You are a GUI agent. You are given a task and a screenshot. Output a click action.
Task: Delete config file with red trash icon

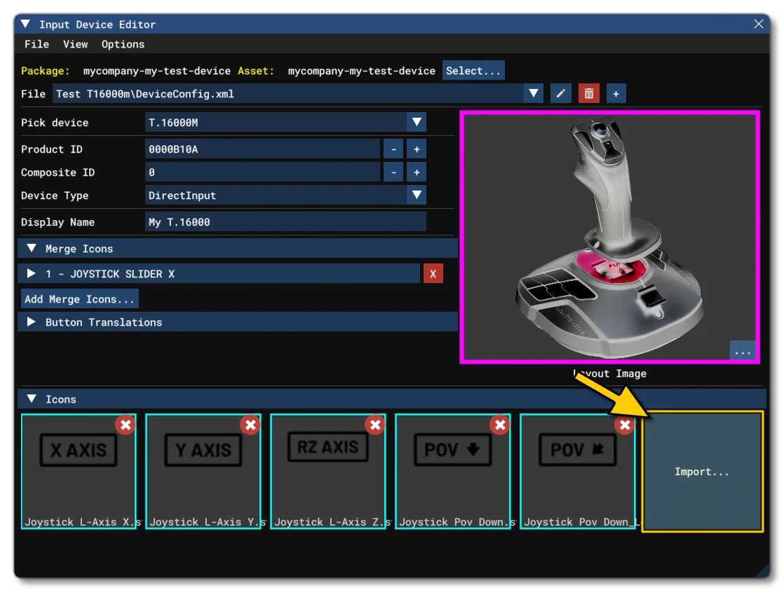588,93
